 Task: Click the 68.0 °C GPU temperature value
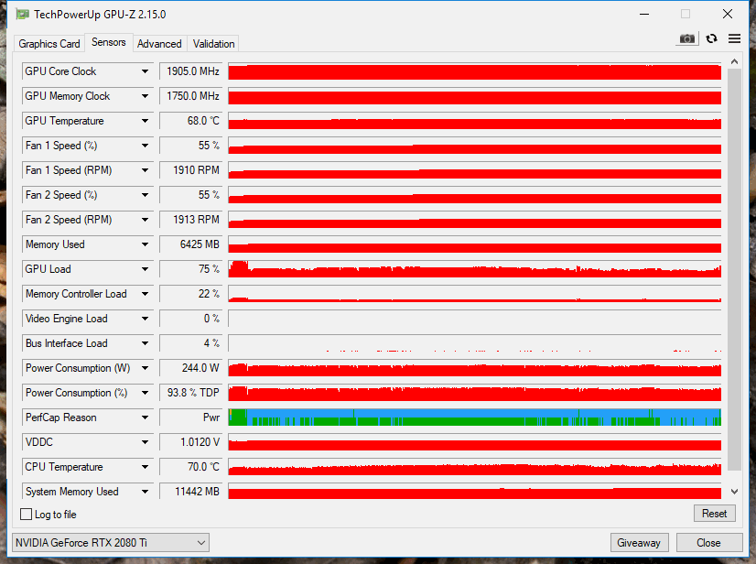[191, 121]
